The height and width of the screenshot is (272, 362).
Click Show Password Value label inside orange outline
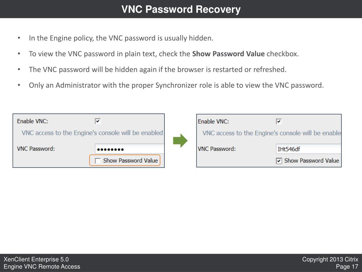130,160
